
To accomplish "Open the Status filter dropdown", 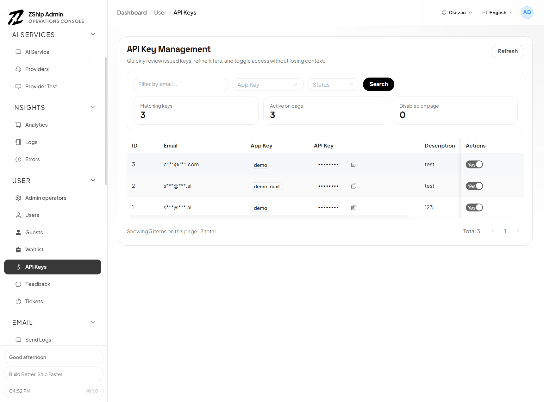I will pyautogui.click(x=333, y=85).
